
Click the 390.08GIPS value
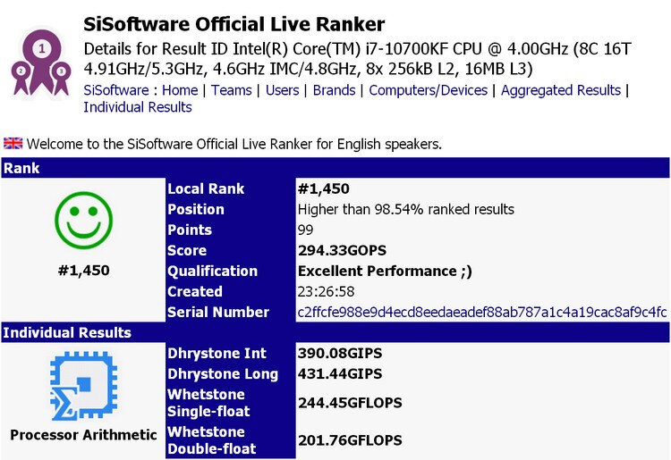tap(340, 353)
